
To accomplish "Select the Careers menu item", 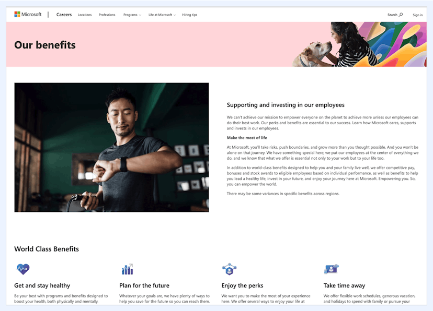I will pyautogui.click(x=63, y=15).
